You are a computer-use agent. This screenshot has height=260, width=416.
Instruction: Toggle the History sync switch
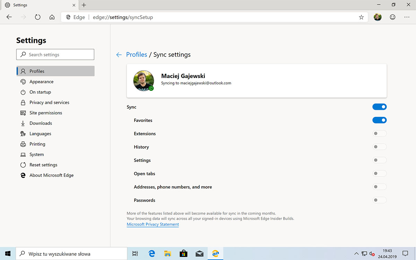click(x=380, y=147)
